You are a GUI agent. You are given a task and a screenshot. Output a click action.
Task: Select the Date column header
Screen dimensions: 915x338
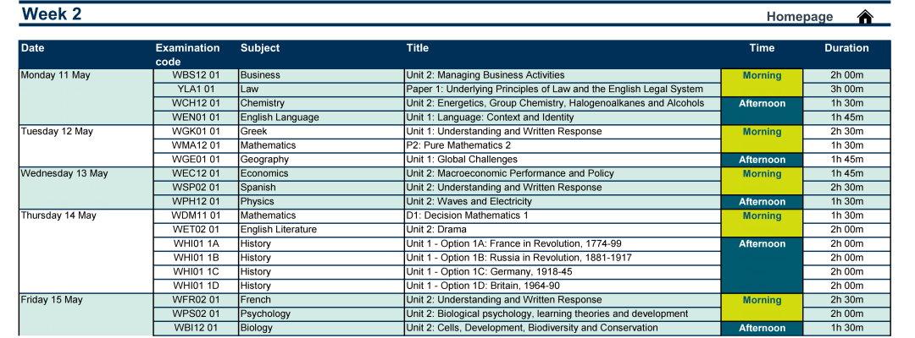click(x=33, y=48)
